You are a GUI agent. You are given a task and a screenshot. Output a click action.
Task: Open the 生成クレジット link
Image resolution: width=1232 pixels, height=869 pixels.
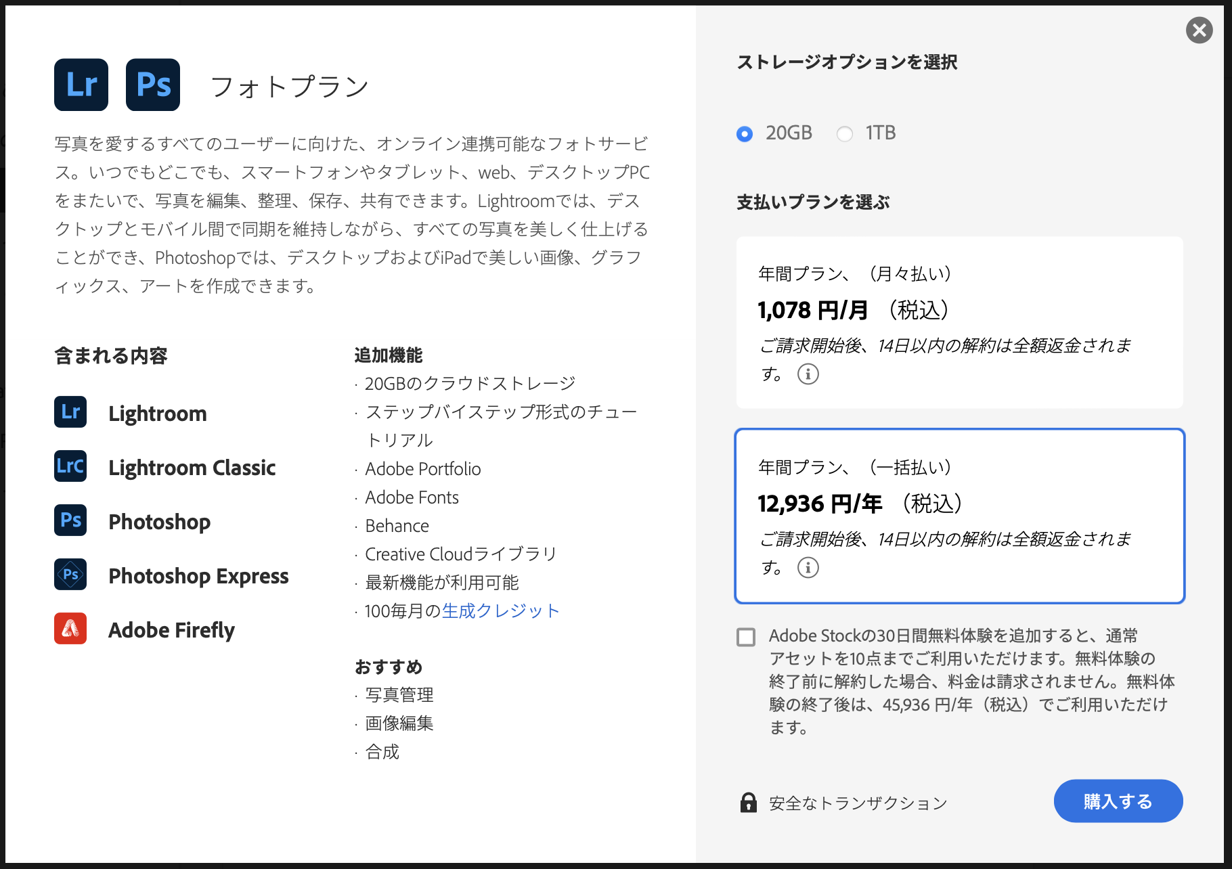[501, 611]
